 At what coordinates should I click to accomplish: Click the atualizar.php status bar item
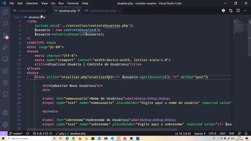[76, 133]
